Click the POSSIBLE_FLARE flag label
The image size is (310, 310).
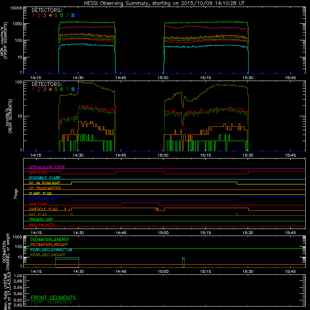(45, 178)
